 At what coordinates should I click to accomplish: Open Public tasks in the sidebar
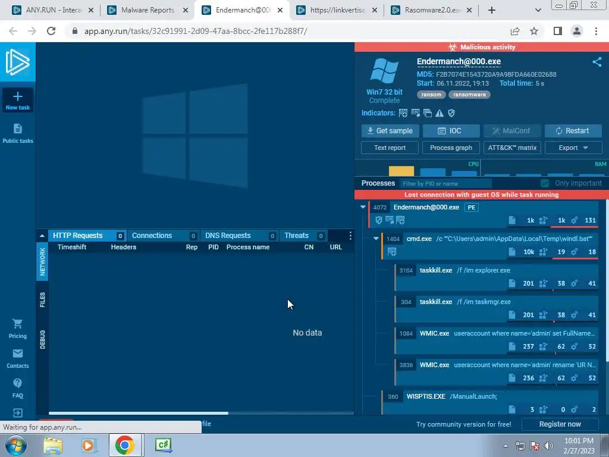click(x=17, y=133)
